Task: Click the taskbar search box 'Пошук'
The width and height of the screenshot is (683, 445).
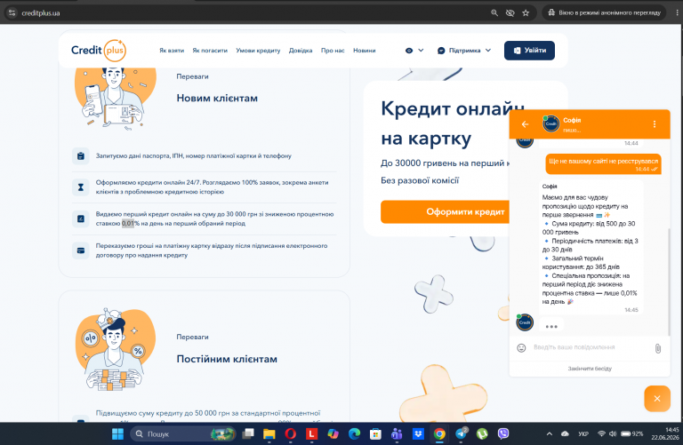Action: click(183, 434)
